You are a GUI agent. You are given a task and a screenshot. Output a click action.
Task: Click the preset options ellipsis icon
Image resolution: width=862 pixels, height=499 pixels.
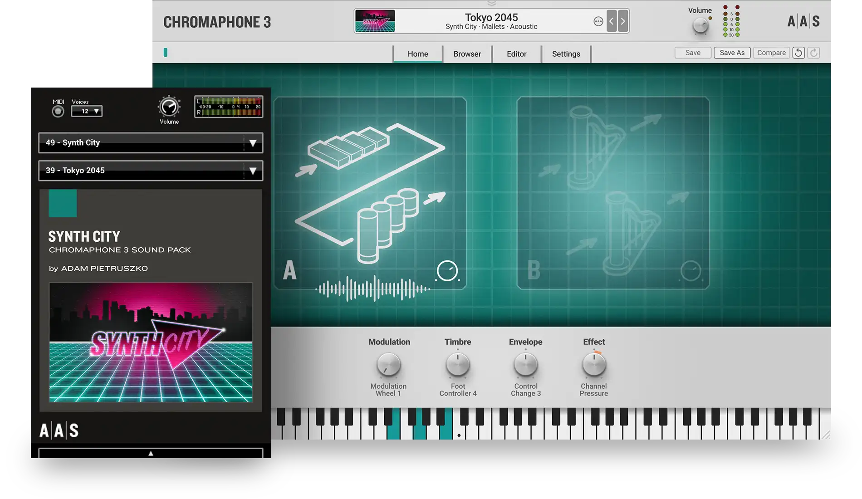click(x=598, y=21)
